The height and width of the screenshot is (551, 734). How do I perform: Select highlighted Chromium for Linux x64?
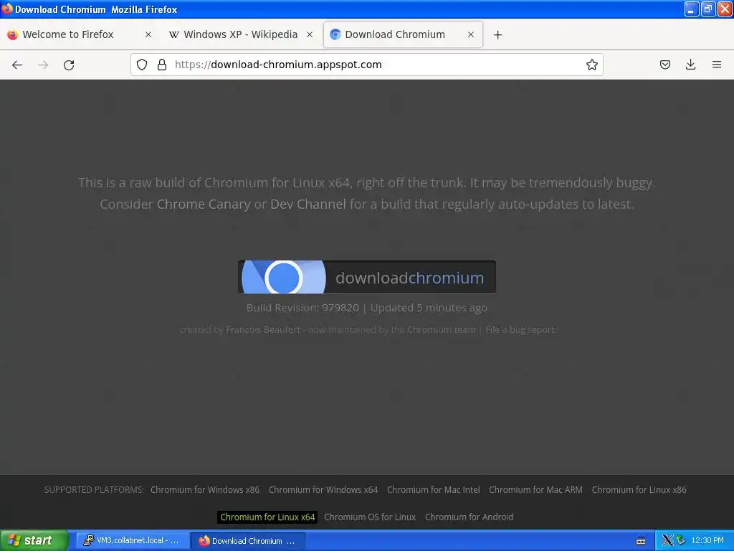pos(267,517)
